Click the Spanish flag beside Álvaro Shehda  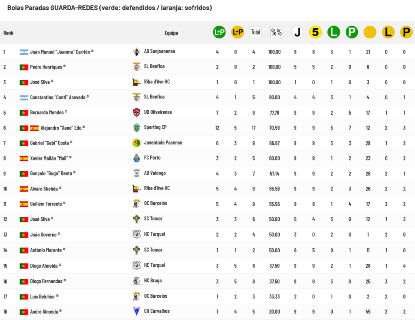tap(24, 189)
